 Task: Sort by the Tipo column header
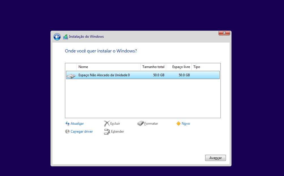pyautogui.click(x=206, y=67)
